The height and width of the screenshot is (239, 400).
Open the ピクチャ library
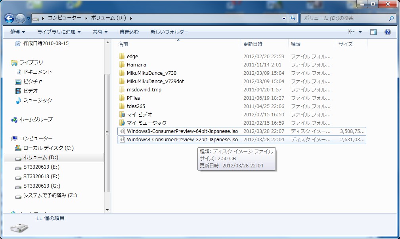(x=33, y=81)
